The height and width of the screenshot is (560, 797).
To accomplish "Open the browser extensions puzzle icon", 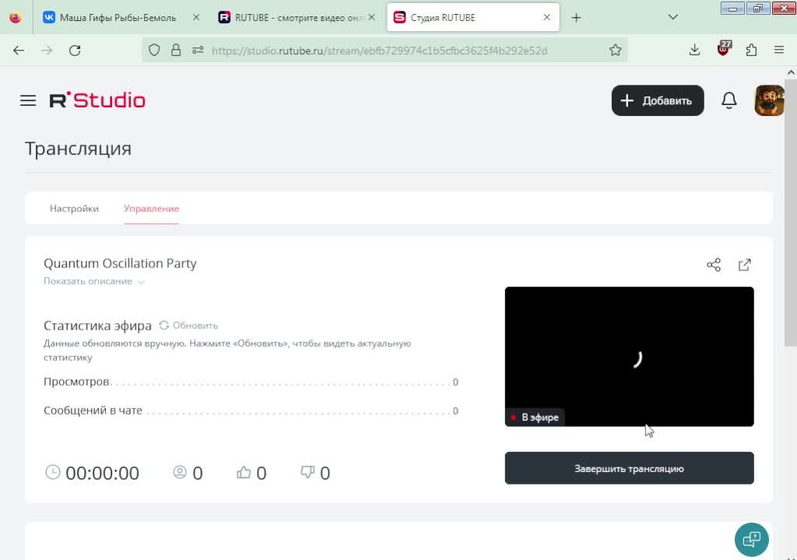I will [x=751, y=50].
